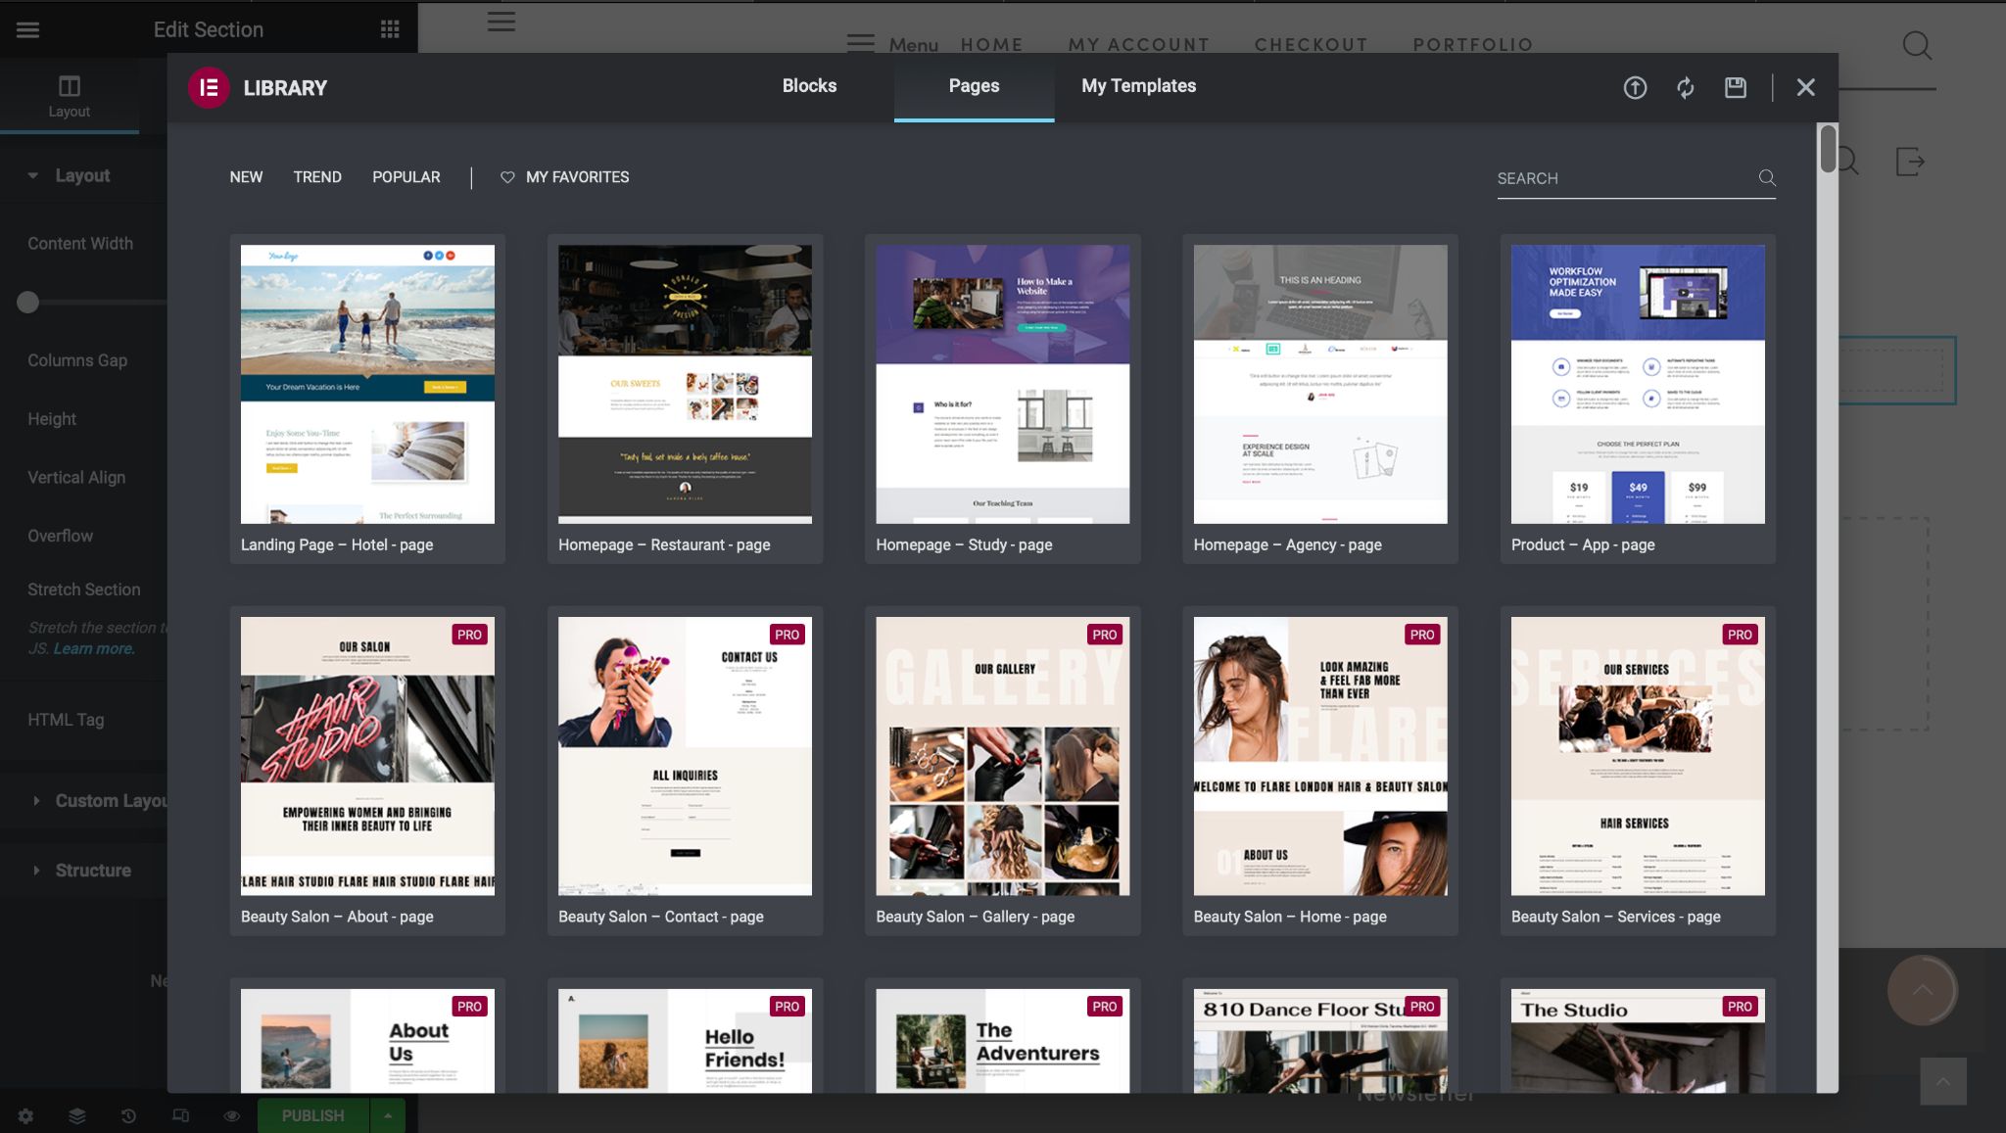Click the Content Width slider handle
The width and height of the screenshot is (2006, 1133).
(x=28, y=303)
